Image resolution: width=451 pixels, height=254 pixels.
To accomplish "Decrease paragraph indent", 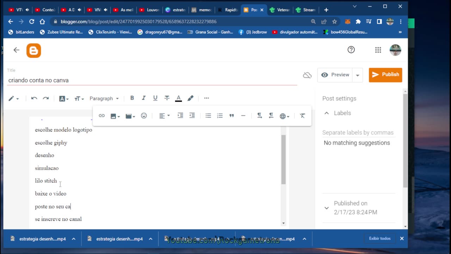I will tap(192, 116).
